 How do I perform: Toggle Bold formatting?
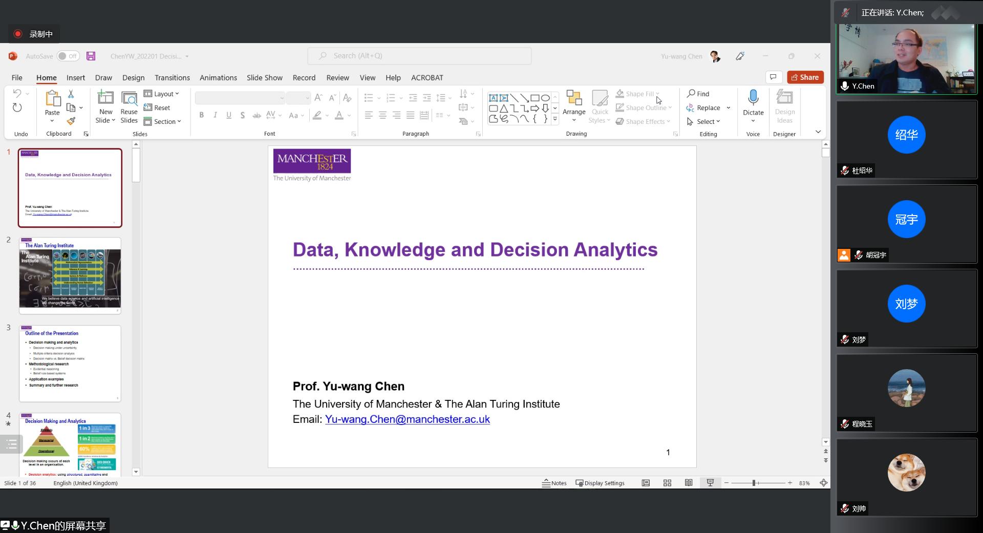202,115
